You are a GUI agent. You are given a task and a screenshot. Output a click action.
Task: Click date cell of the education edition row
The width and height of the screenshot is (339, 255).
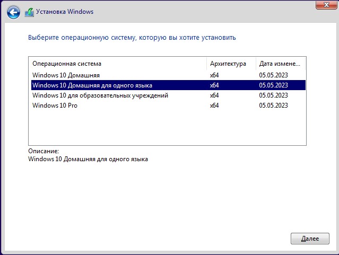tap(273, 95)
